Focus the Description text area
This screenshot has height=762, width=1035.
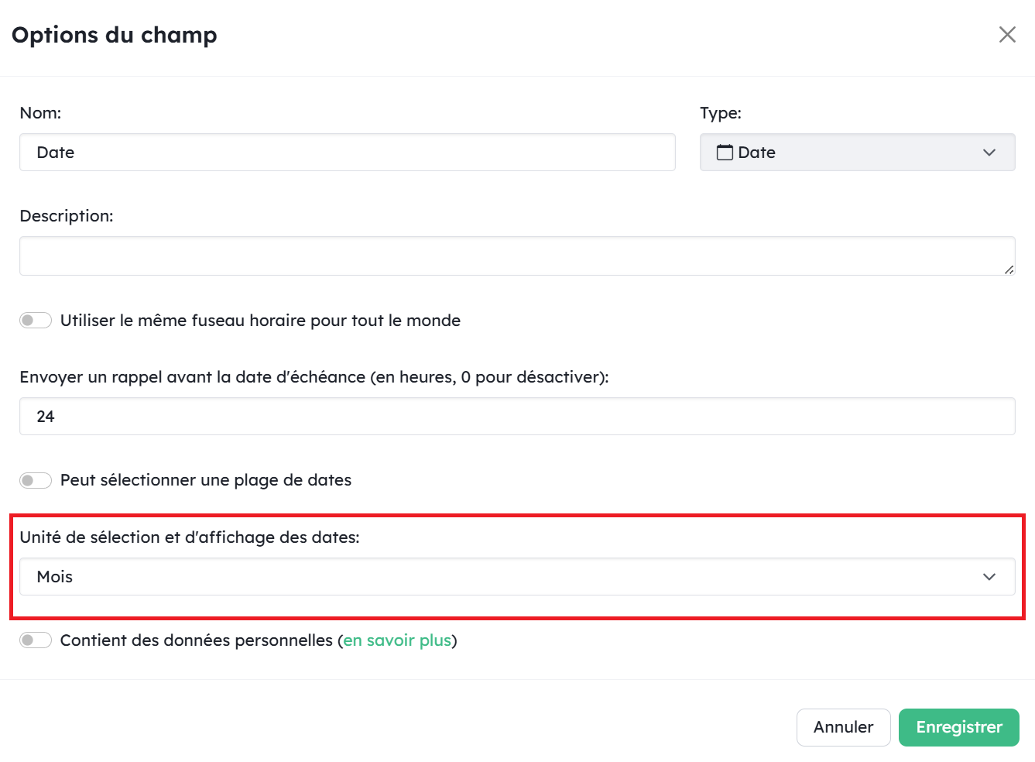click(x=517, y=256)
